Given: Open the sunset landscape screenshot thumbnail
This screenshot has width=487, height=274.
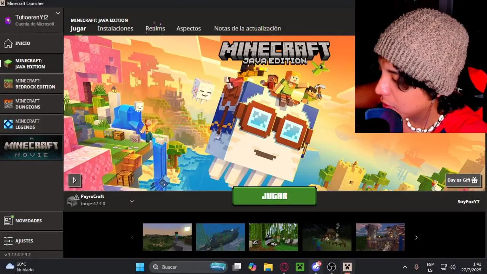Looking at the screenshot, I should coord(167,237).
